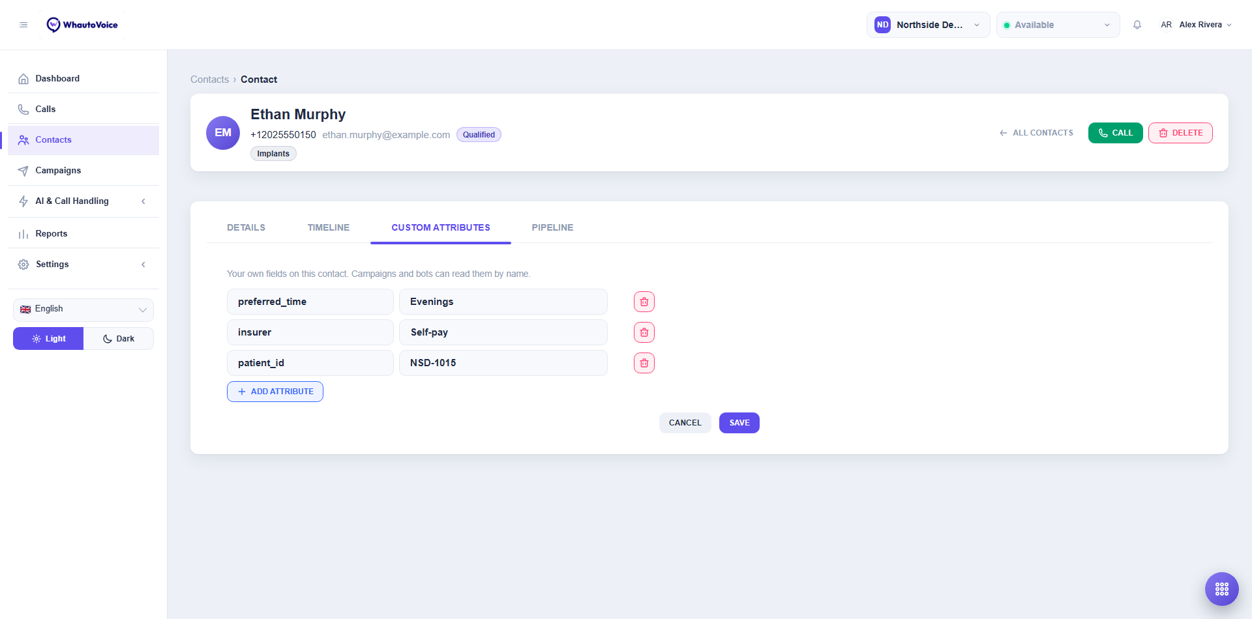The height and width of the screenshot is (619, 1252).
Task: Open the English language selector
Action: click(83, 309)
